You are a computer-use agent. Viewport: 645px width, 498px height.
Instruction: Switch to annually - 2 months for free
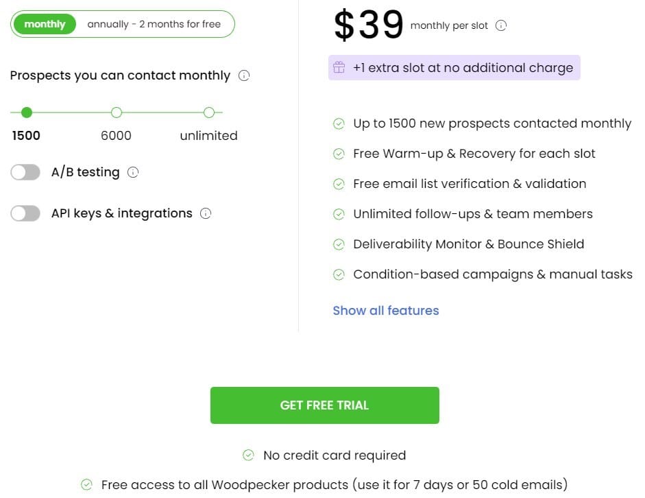[154, 24]
